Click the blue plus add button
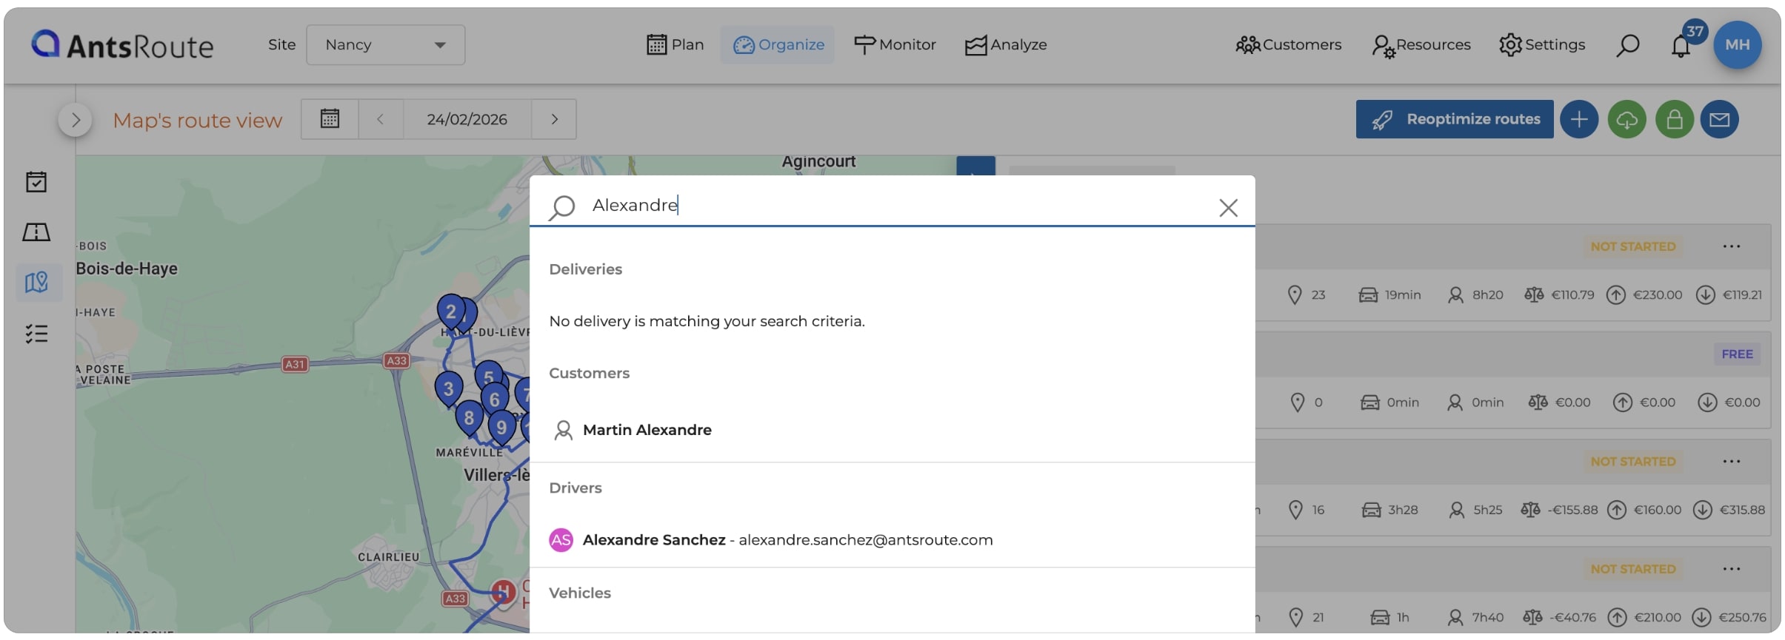1785x640 pixels. [1578, 119]
